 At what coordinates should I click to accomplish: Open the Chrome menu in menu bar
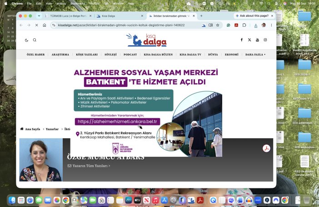pos(17,4)
